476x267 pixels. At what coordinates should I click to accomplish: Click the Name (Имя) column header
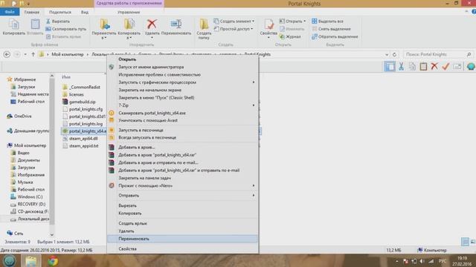click(66, 77)
